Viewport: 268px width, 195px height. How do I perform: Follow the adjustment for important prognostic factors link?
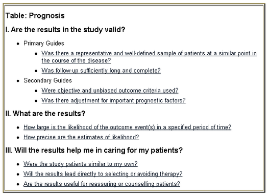click(x=113, y=100)
